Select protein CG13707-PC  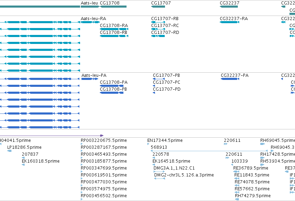[166, 82]
